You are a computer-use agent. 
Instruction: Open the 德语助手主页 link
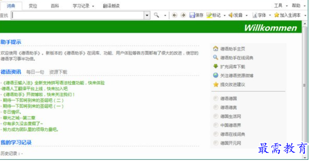[233, 49]
